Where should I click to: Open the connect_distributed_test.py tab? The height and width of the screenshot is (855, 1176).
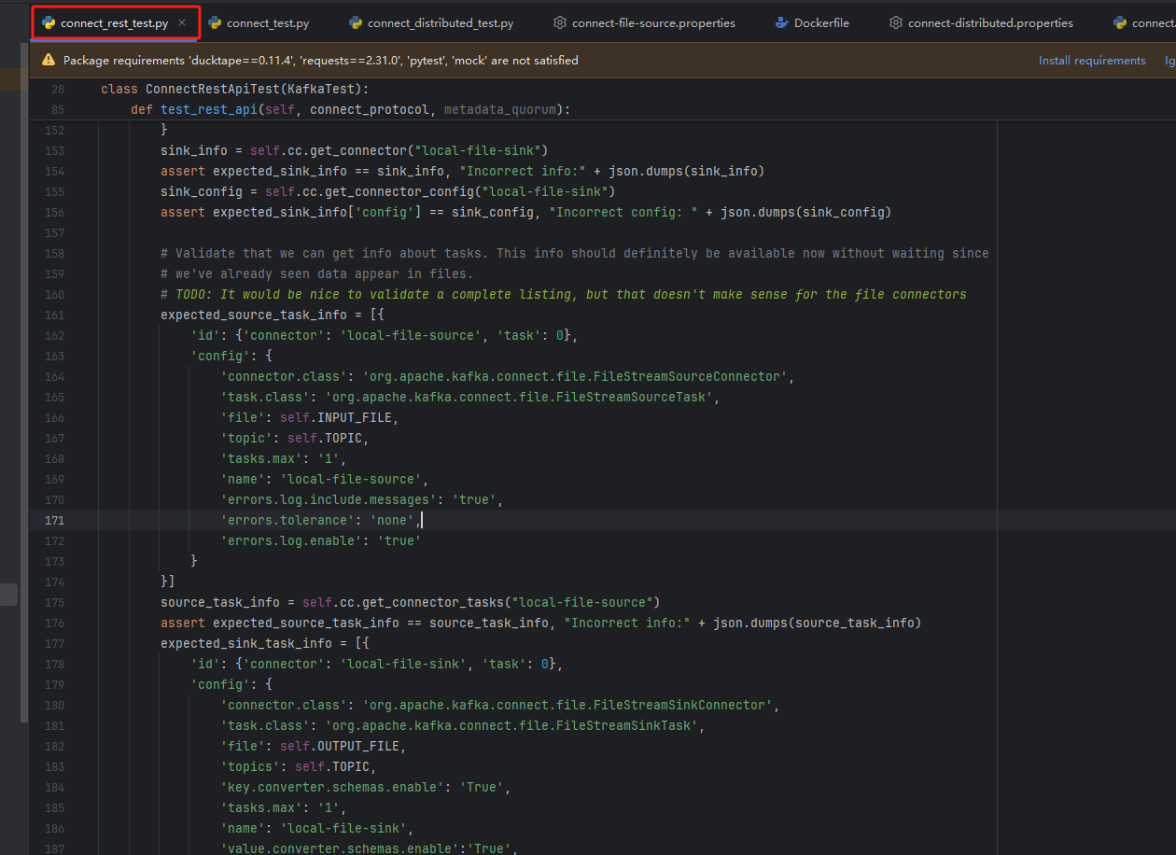click(440, 22)
